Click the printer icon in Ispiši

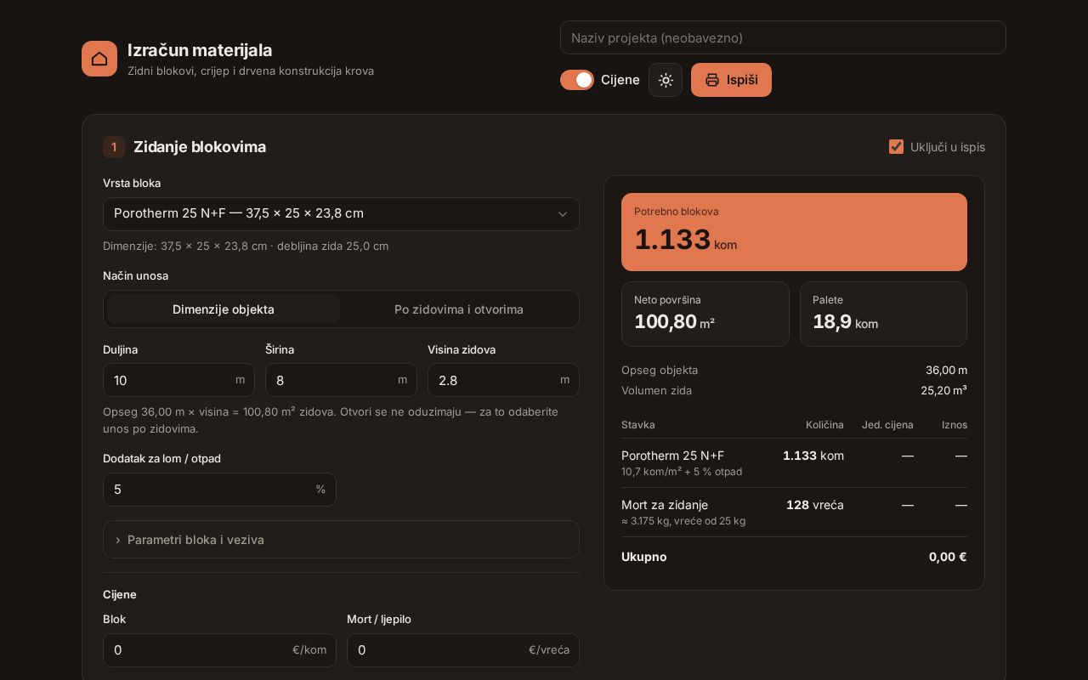pyautogui.click(x=712, y=80)
